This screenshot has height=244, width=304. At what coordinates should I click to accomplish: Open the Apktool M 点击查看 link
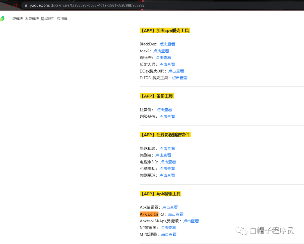tap(191, 221)
